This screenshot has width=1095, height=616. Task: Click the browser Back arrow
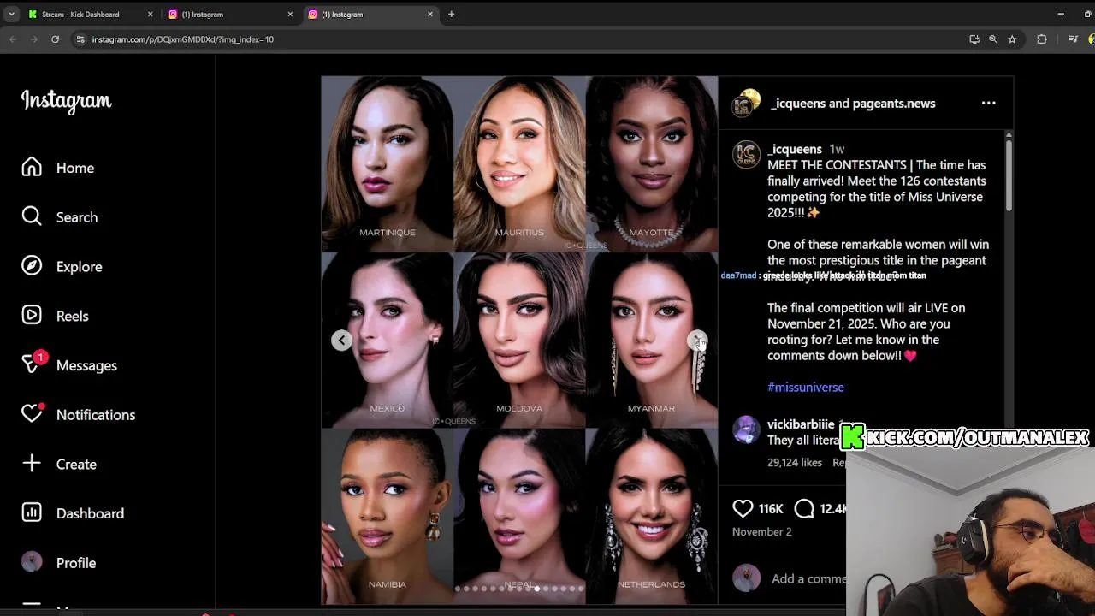[13, 39]
